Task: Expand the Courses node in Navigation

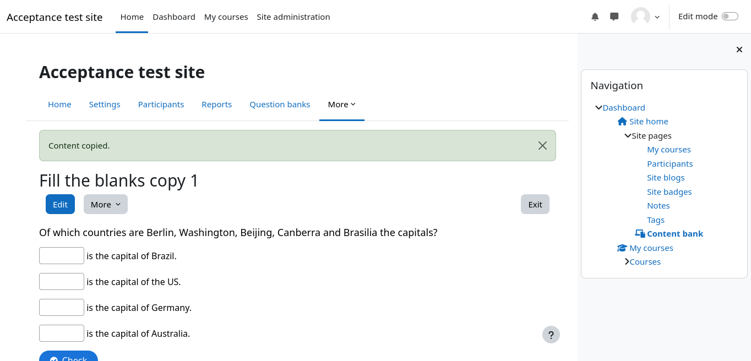Action: pos(627,262)
